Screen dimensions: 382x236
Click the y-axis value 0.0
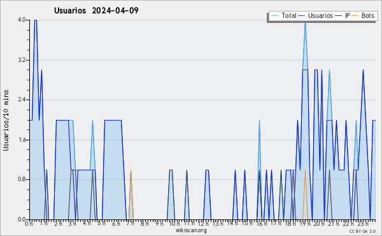coord(22,219)
